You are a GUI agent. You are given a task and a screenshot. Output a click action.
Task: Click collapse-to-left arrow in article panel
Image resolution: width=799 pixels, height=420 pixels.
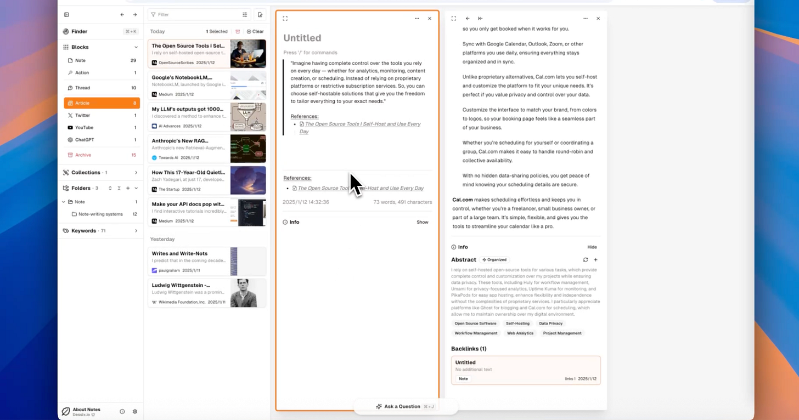480,19
